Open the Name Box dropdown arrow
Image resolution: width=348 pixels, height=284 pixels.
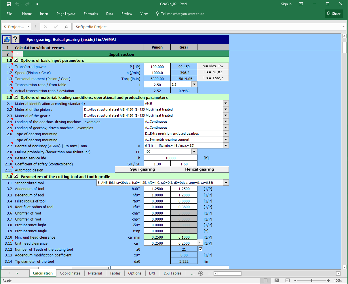point(28,27)
